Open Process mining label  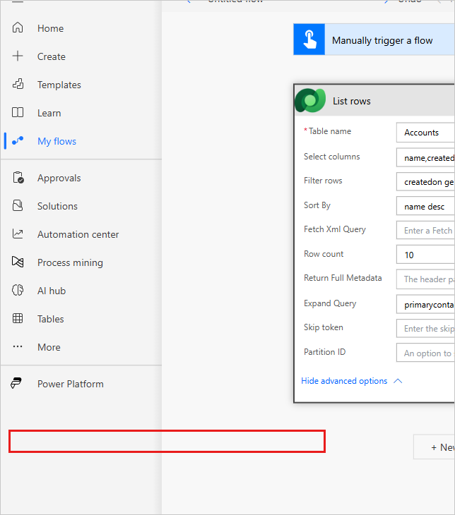pos(70,262)
